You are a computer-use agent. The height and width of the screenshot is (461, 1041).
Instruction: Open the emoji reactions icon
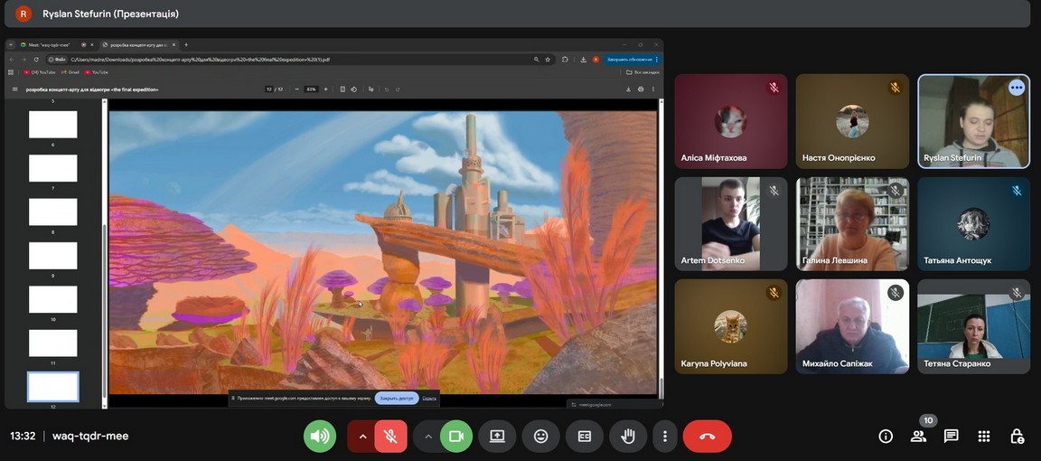coord(540,437)
